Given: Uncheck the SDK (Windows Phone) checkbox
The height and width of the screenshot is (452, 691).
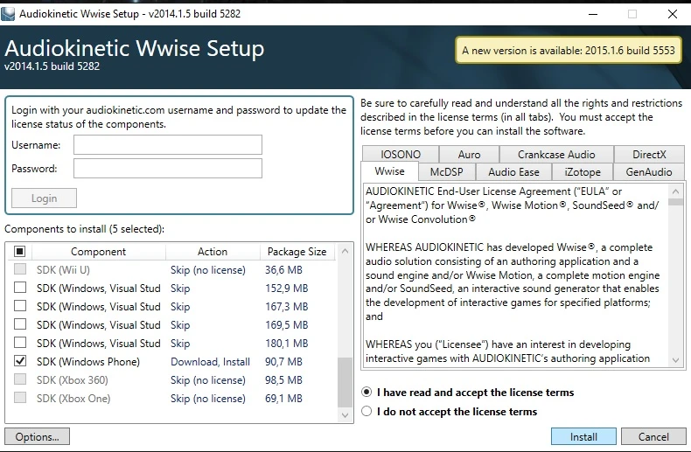Looking at the screenshot, I should pyautogui.click(x=20, y=362).
